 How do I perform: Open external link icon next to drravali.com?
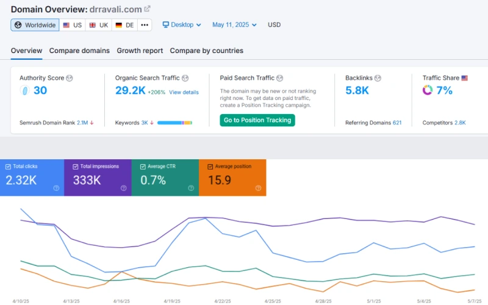pos(148,9)
